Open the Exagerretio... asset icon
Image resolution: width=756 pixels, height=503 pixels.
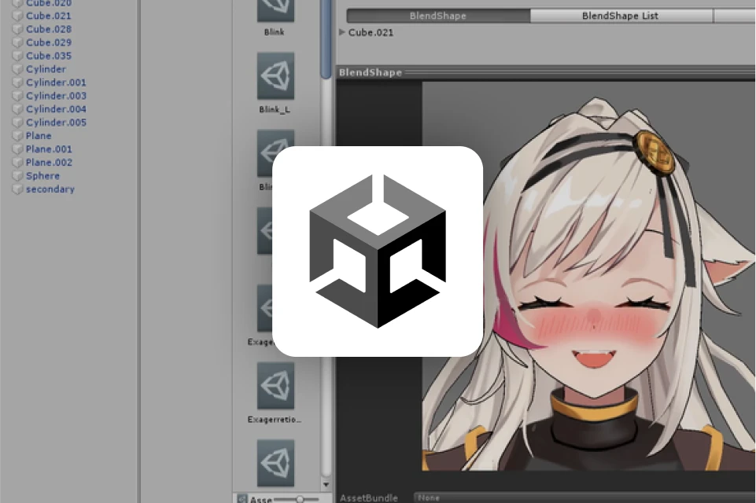click(275, 386)
